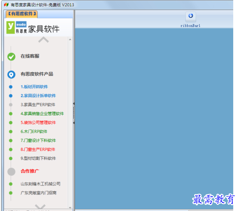Image resolution: width=238 pixels, height=211 pixels.
Task: Click green bullet beside 4.家具销售企业管理软件
Action: coord(11,114)
